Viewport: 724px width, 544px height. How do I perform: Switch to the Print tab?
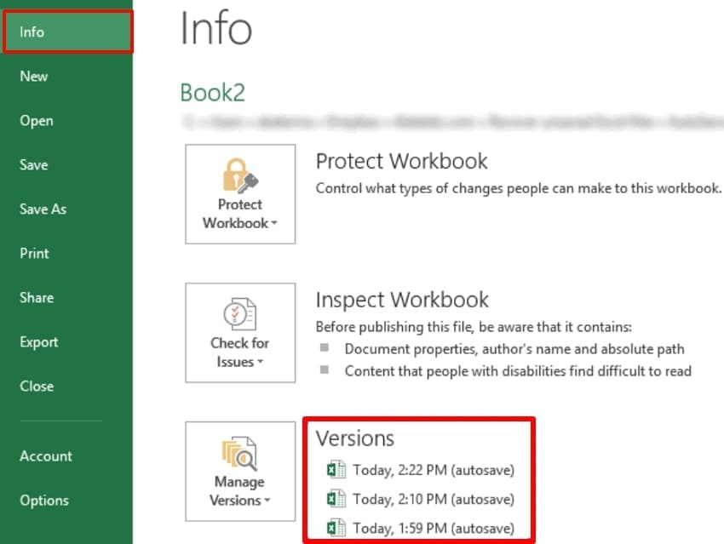pyautogui.click(x=36, y=253)
